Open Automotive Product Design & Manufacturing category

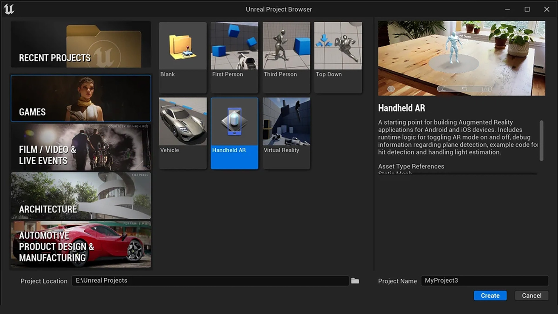pyautogui.click(x=81, y=244)
